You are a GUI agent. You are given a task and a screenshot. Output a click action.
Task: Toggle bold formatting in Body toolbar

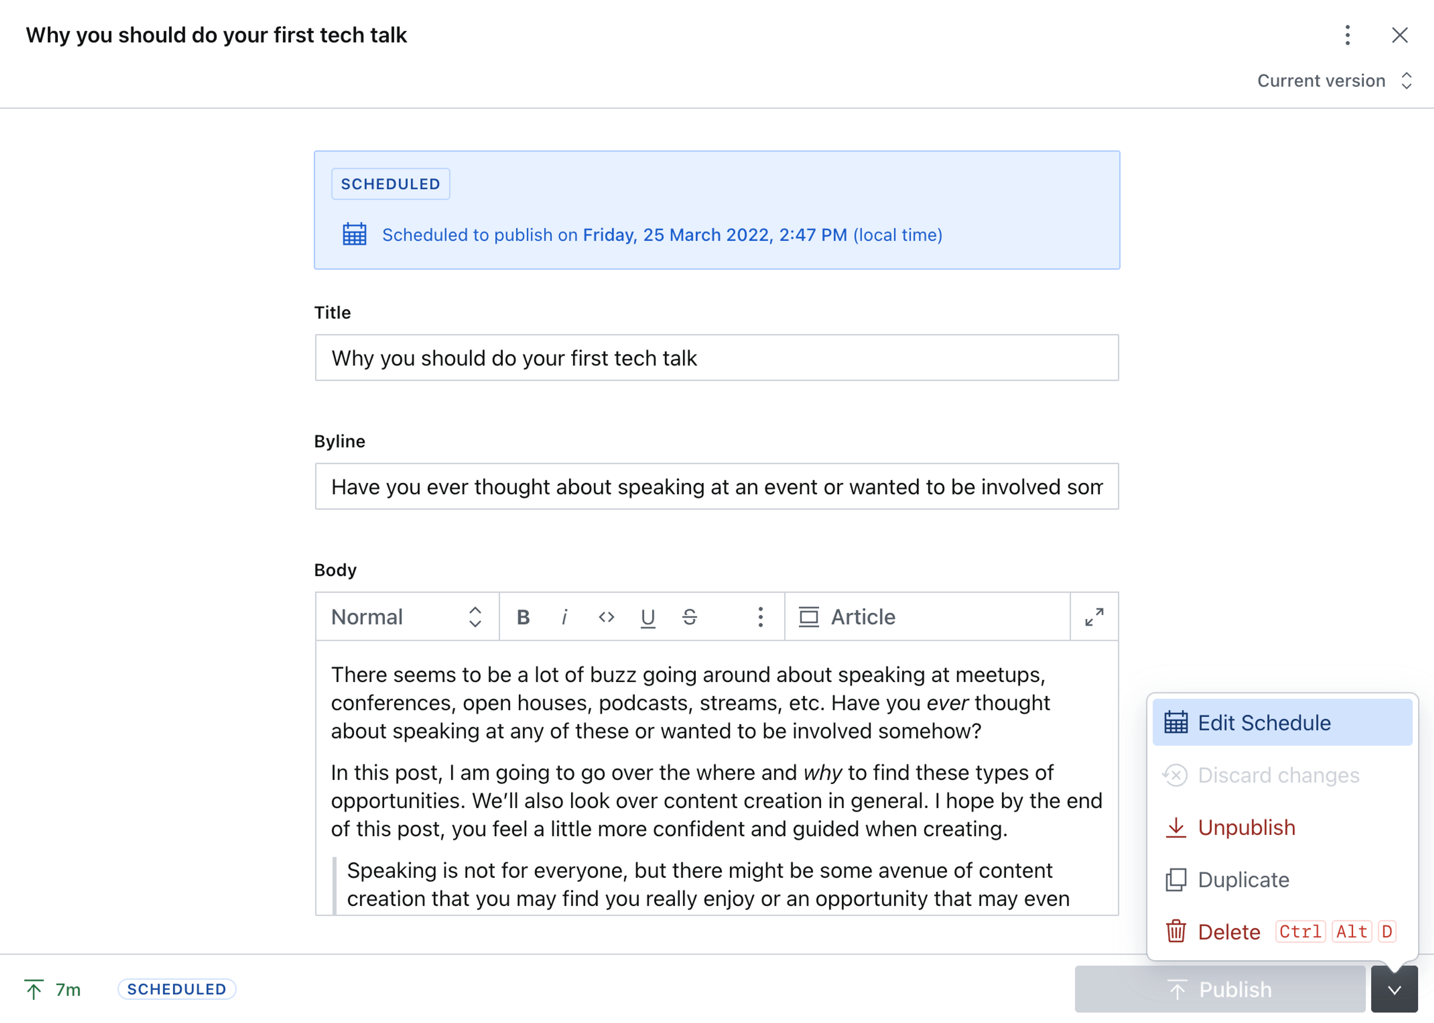523,617
